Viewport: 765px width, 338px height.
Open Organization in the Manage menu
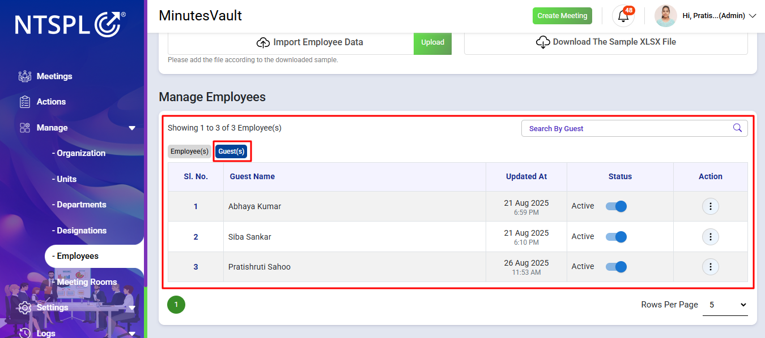click(x=78, y=153)
